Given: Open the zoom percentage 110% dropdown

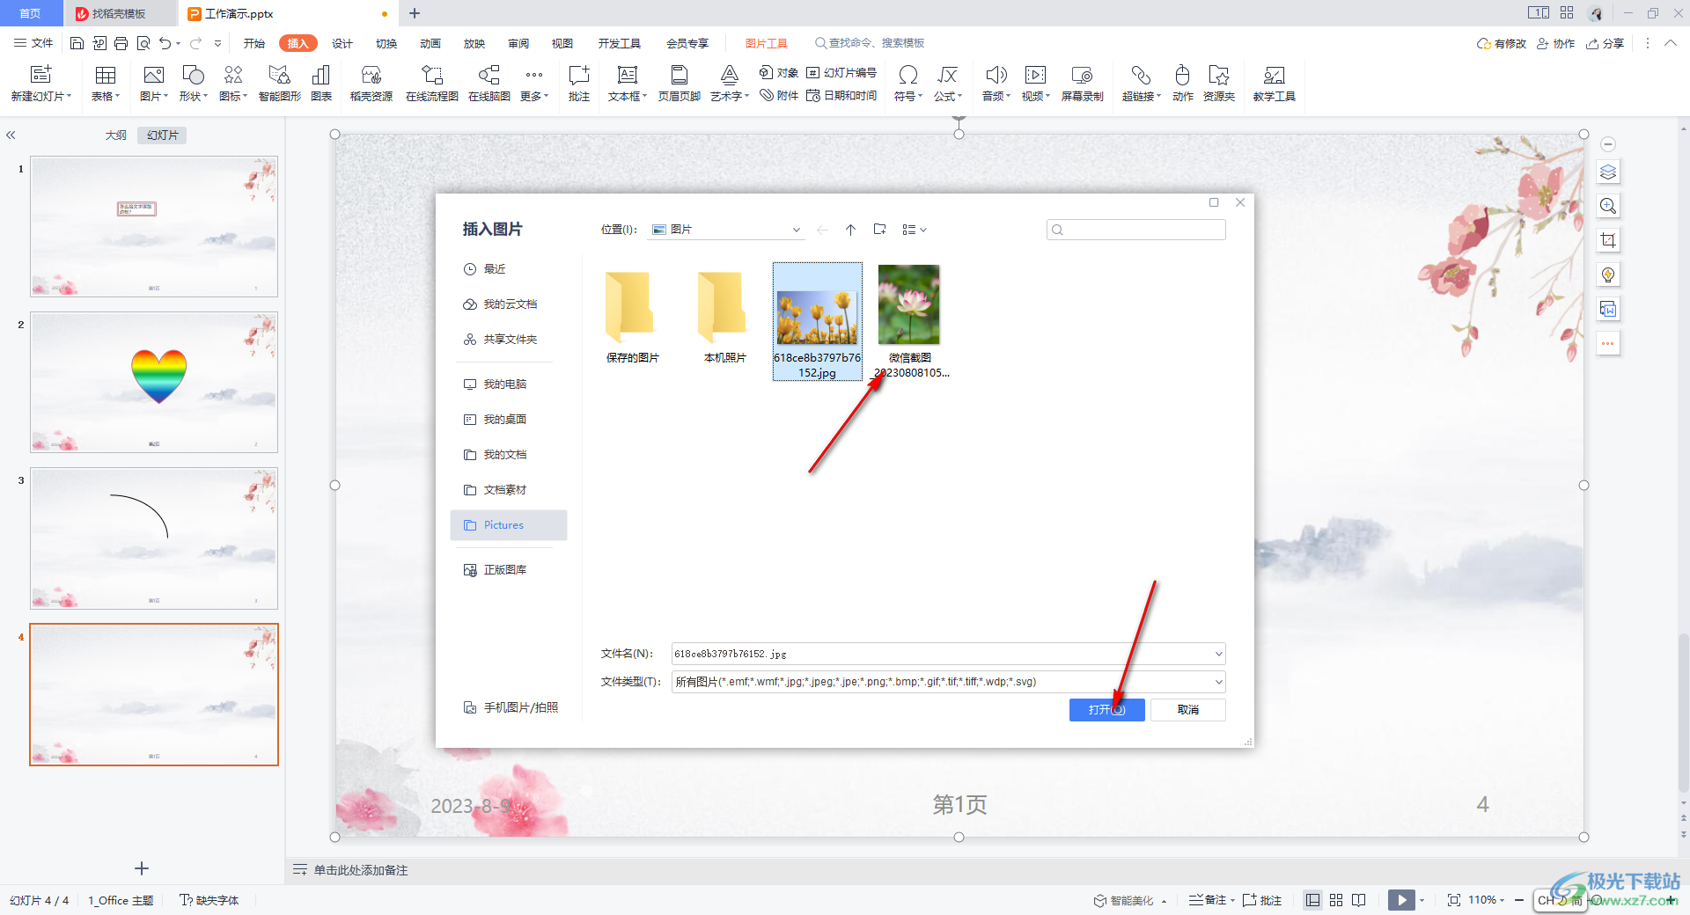Looking at the screenshot, I should pos(1487,900).
